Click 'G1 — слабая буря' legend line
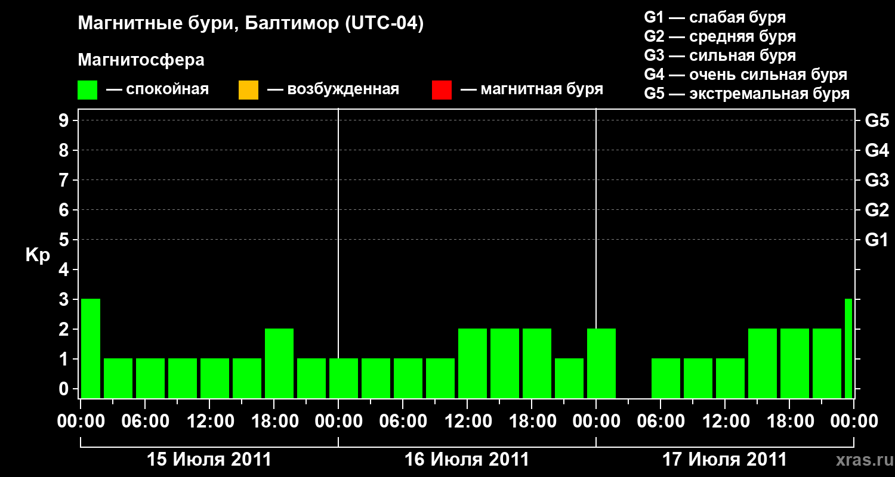Viewport: 895px width, 477px height. point(715,17)
